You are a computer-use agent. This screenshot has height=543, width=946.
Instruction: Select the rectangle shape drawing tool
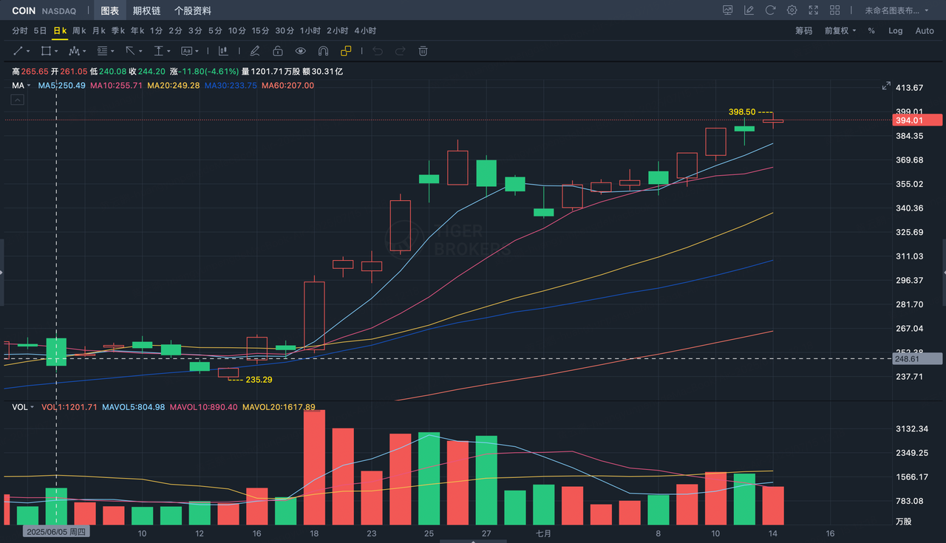pos(46,51)
